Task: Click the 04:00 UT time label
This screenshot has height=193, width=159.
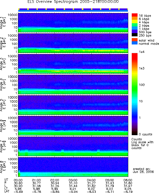Action: (x=91, y=180)
